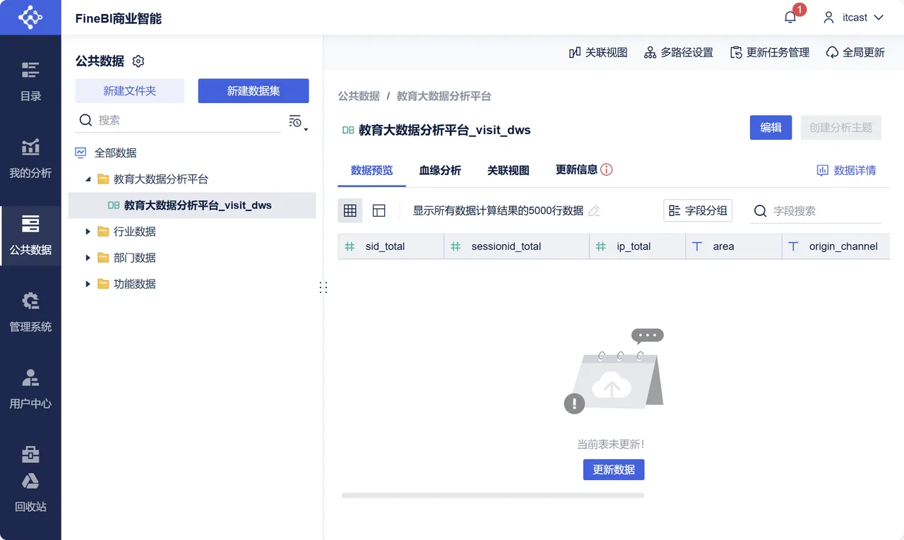Open 数据详情 data details
904x540 pixels.
pyautogui.click(x=846, y=170)
